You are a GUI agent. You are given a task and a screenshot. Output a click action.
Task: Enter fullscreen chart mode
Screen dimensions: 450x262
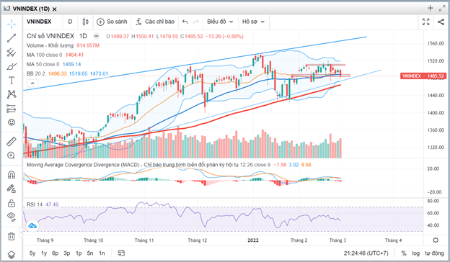tap(426, 22)
